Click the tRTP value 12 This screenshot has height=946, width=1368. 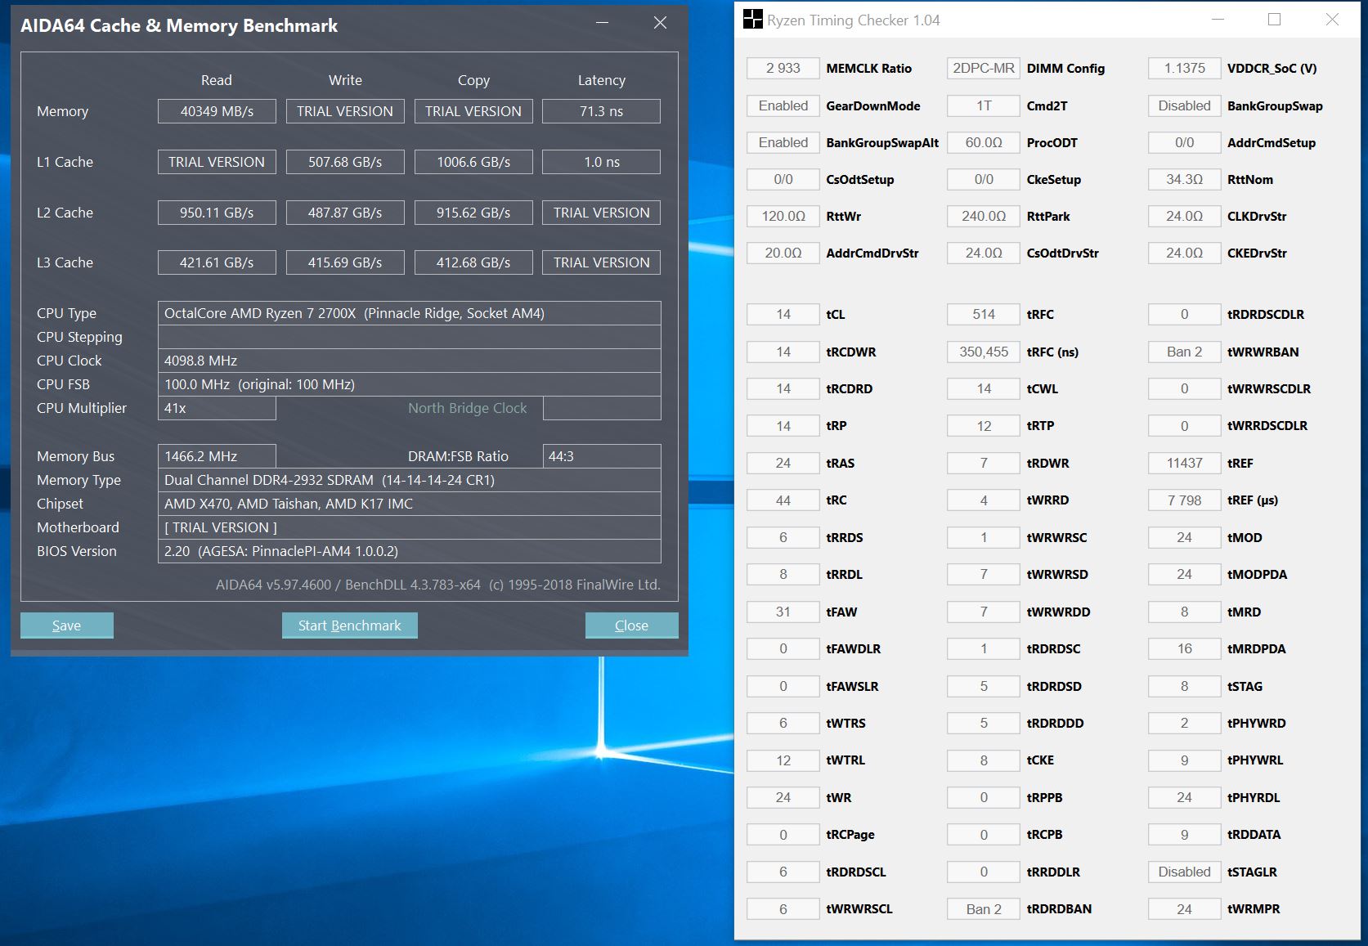click(984, 426)
